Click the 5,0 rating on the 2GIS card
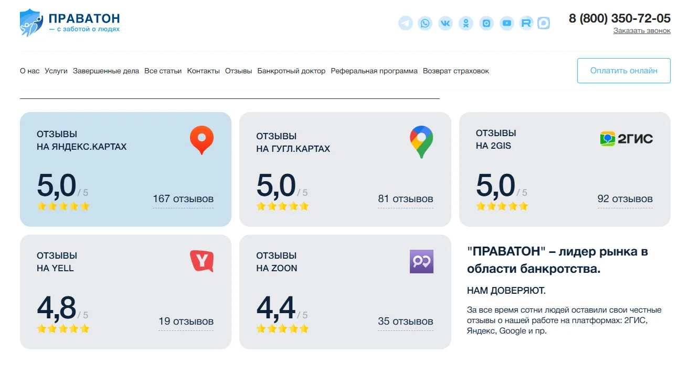689x366 pixels. 496,185
